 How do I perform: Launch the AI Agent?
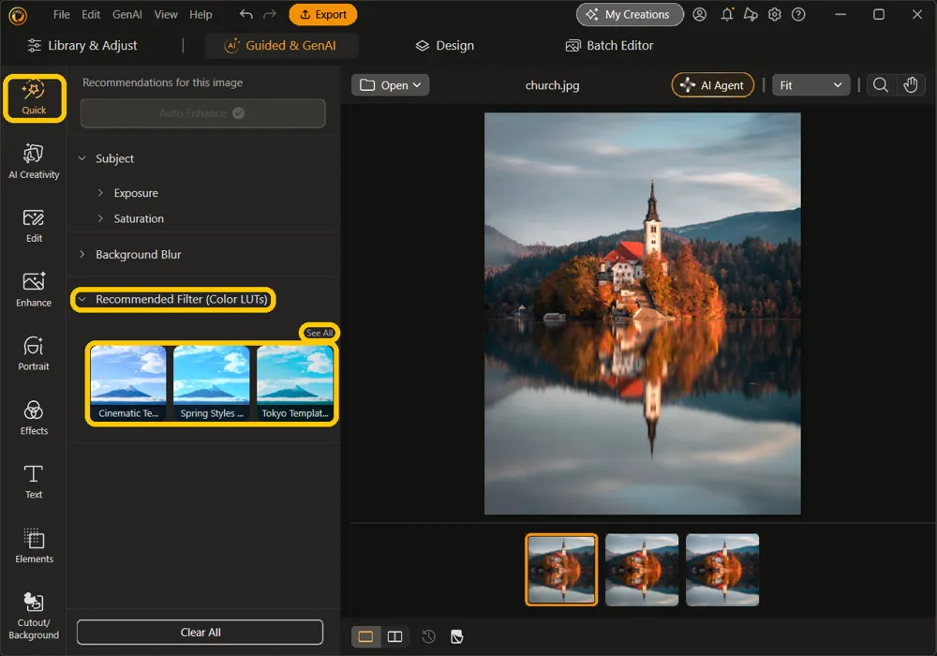(x=713, y=85)
